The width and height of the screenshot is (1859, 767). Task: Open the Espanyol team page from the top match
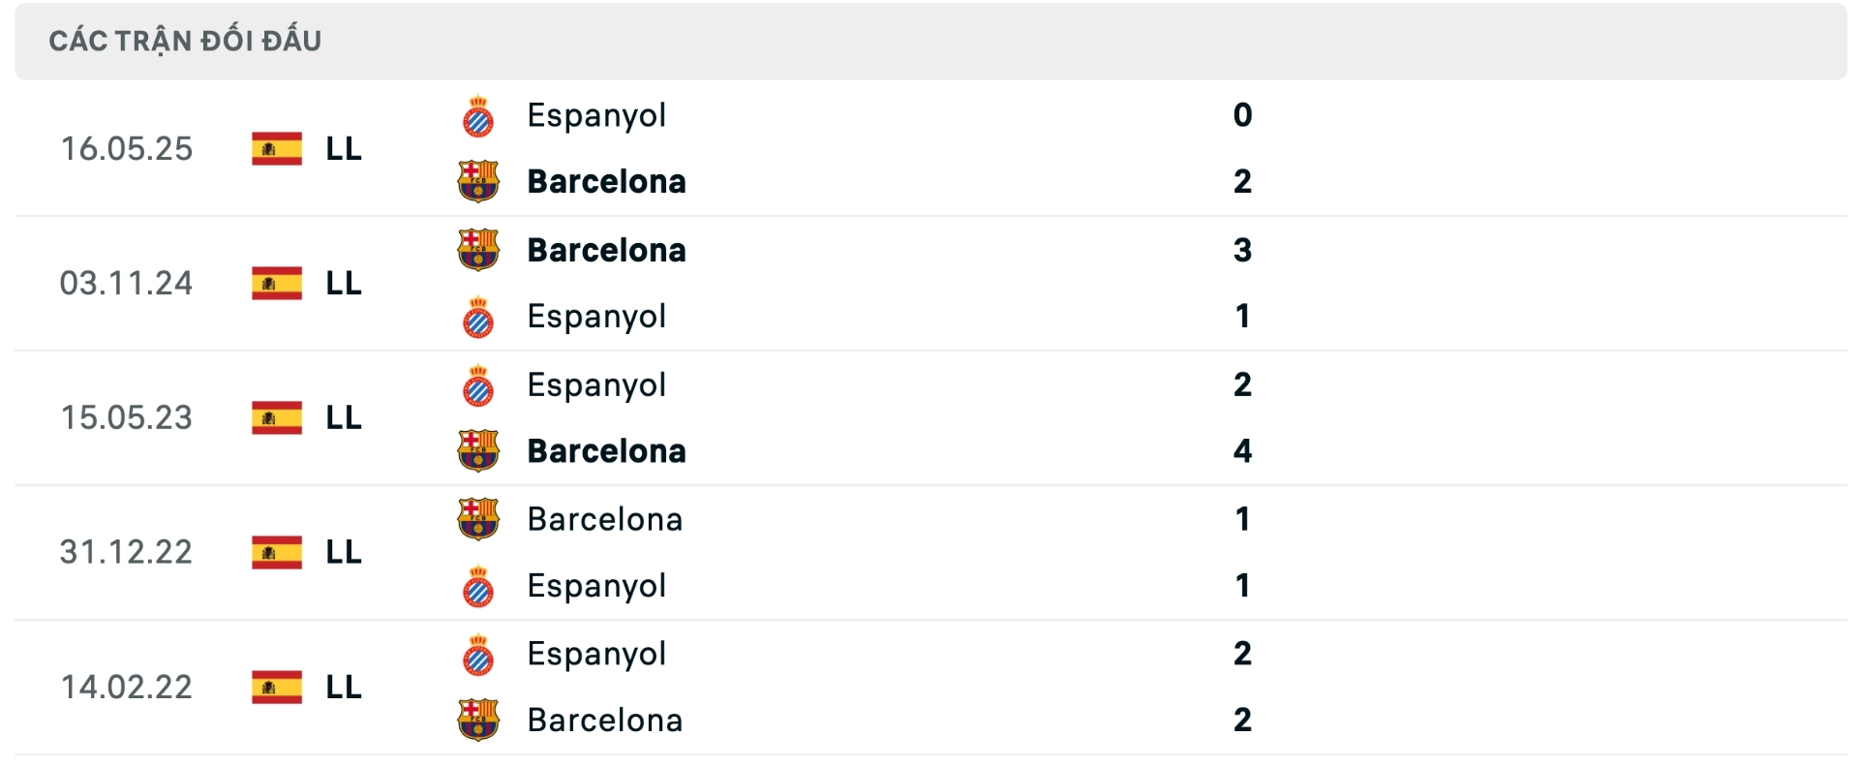coord(596,115)
